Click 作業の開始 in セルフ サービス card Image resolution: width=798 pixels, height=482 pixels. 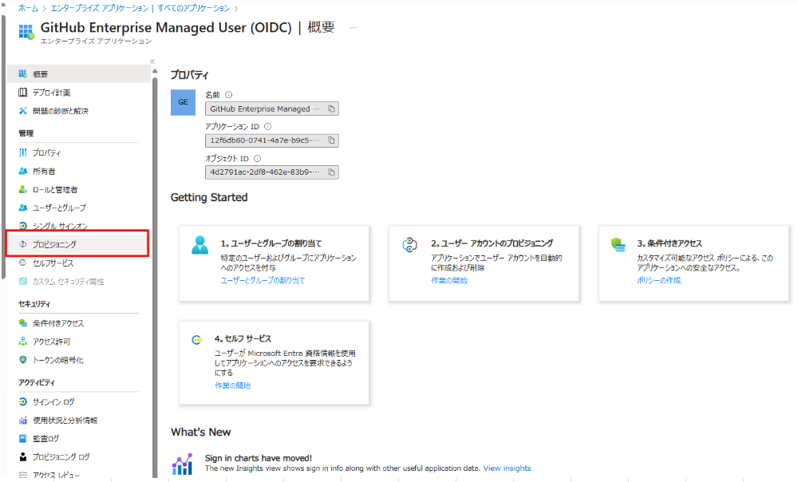232,385
